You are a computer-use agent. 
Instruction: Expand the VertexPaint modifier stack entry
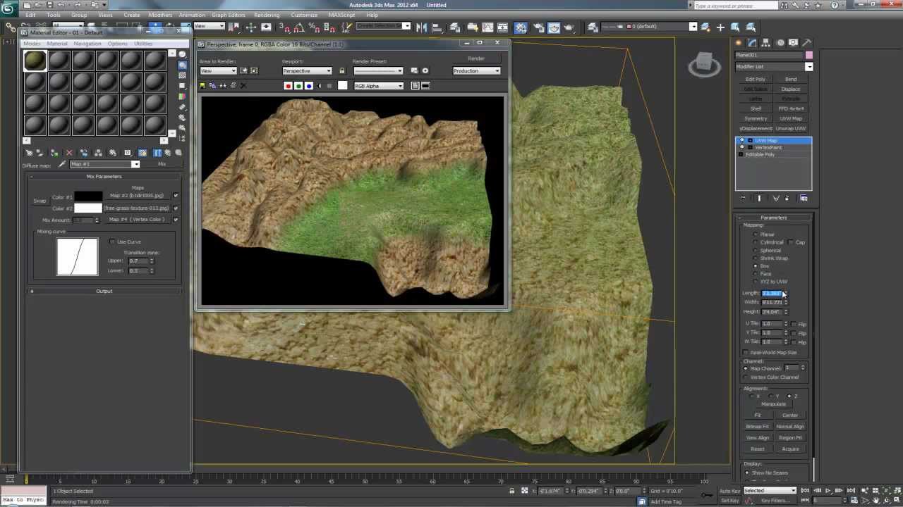point(749,148)
